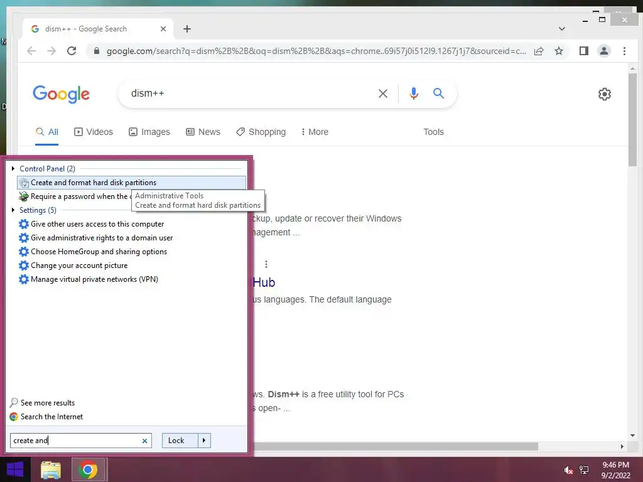643x482 pixels.
Task: Open Create and format hard disk partitions
Action: click(132, 183)
